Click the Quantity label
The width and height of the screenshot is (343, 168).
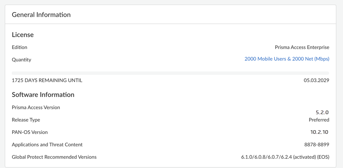click(21, 59)
